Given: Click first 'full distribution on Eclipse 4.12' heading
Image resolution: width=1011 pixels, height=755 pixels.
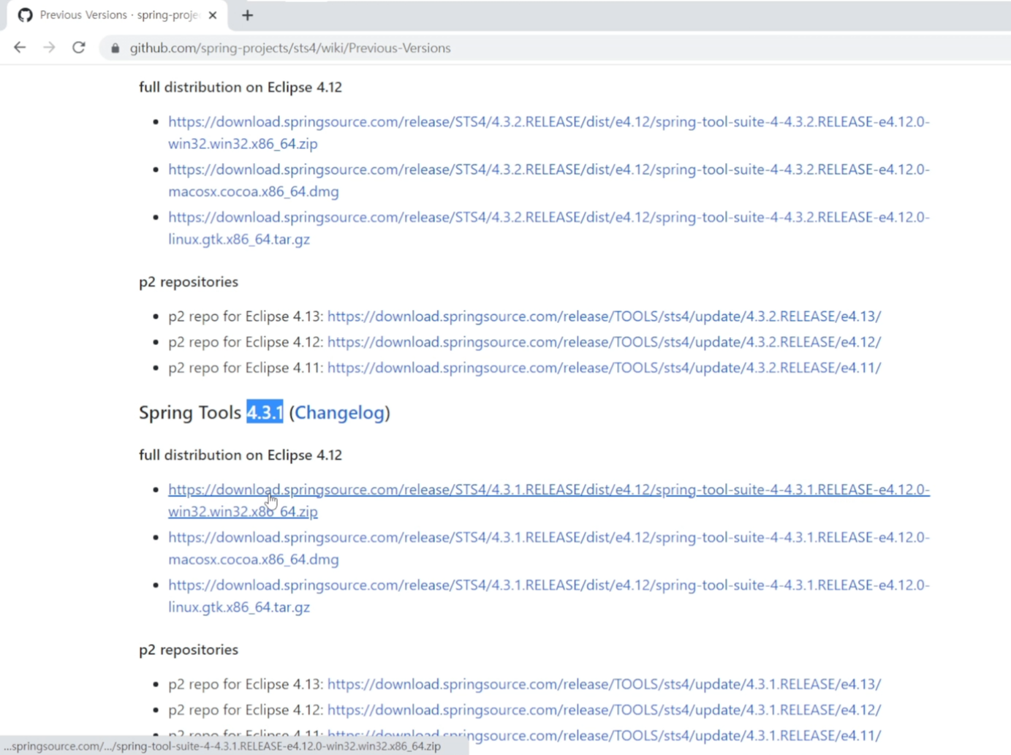Looking at the screenshot, I should tap(241, 87).
